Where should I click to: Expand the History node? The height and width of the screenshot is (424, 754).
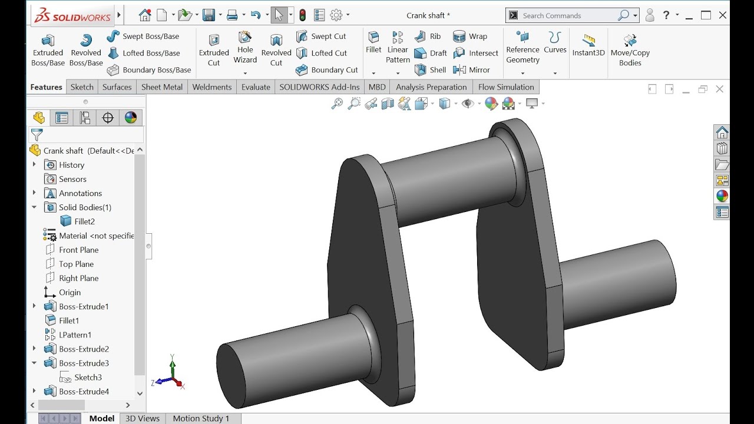pos(34,165)
